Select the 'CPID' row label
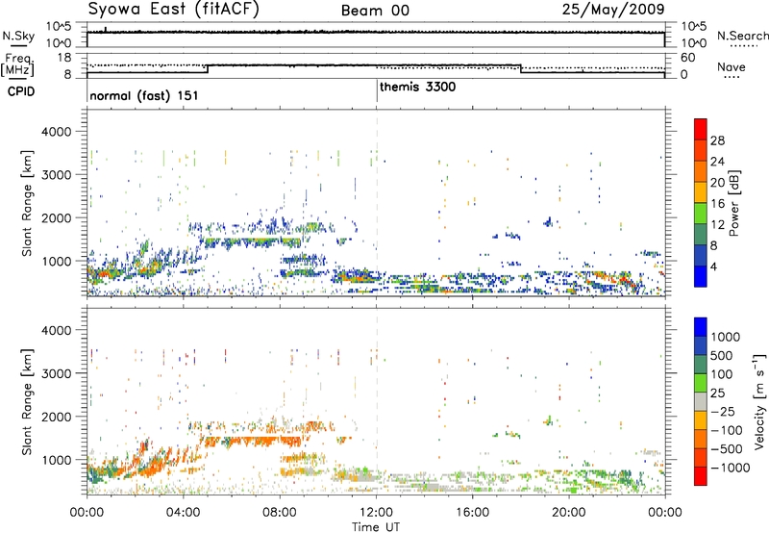This screenshot has height=533, width=769. (21, 91)
